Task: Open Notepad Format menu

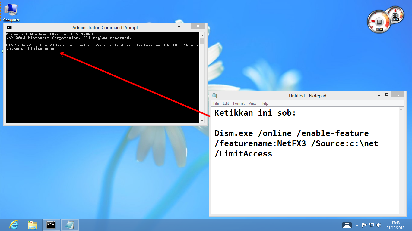Action: [x=239, y=103]
